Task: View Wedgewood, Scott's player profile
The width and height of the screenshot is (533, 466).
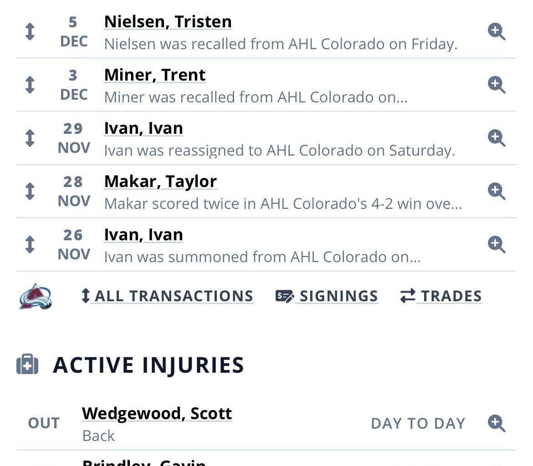Action: 157,413
